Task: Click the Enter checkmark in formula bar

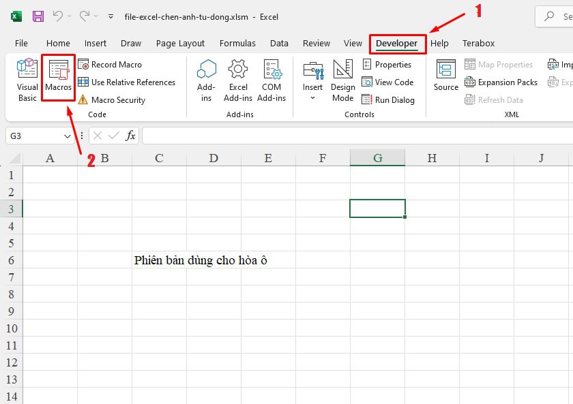Action: tap(114, 136)
